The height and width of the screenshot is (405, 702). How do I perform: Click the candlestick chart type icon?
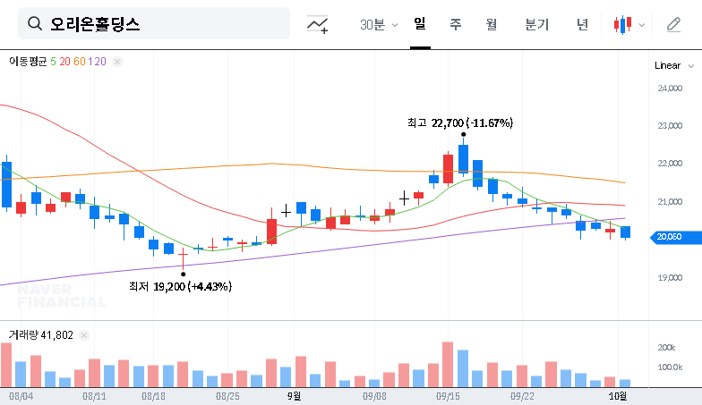click(x=622, y=25)
